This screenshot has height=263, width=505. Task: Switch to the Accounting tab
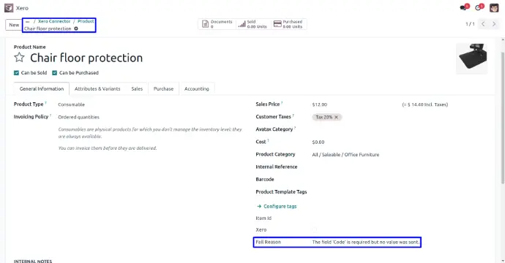(196, 88)
